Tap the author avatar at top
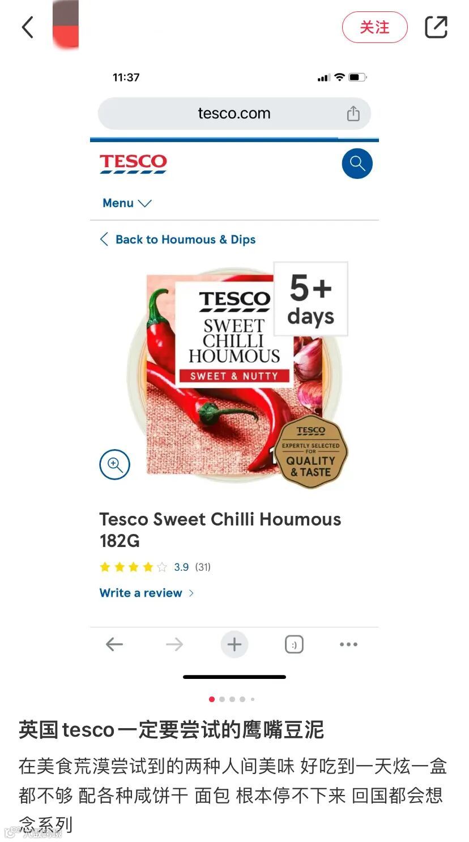 pos(66,24)
